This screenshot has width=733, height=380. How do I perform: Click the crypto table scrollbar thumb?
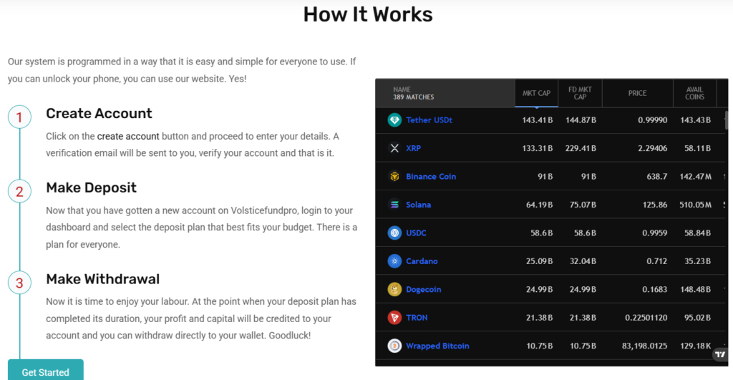pos(727,119)
